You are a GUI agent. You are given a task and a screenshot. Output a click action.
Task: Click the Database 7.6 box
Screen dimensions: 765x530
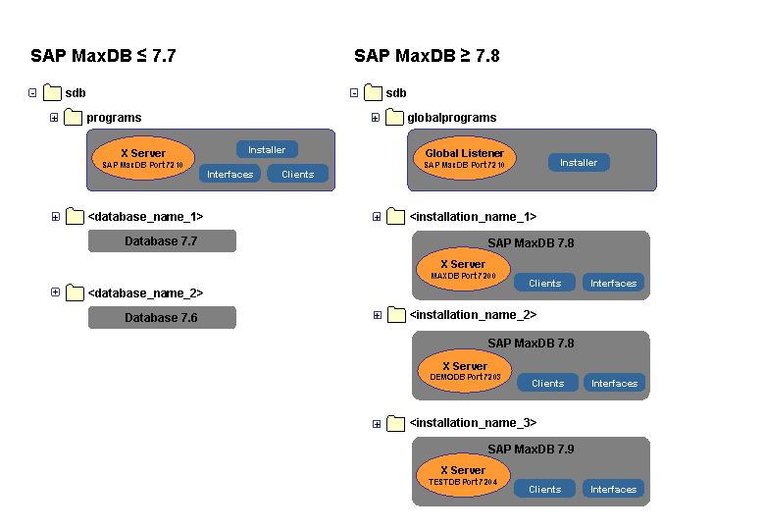[x=162, y=318]
